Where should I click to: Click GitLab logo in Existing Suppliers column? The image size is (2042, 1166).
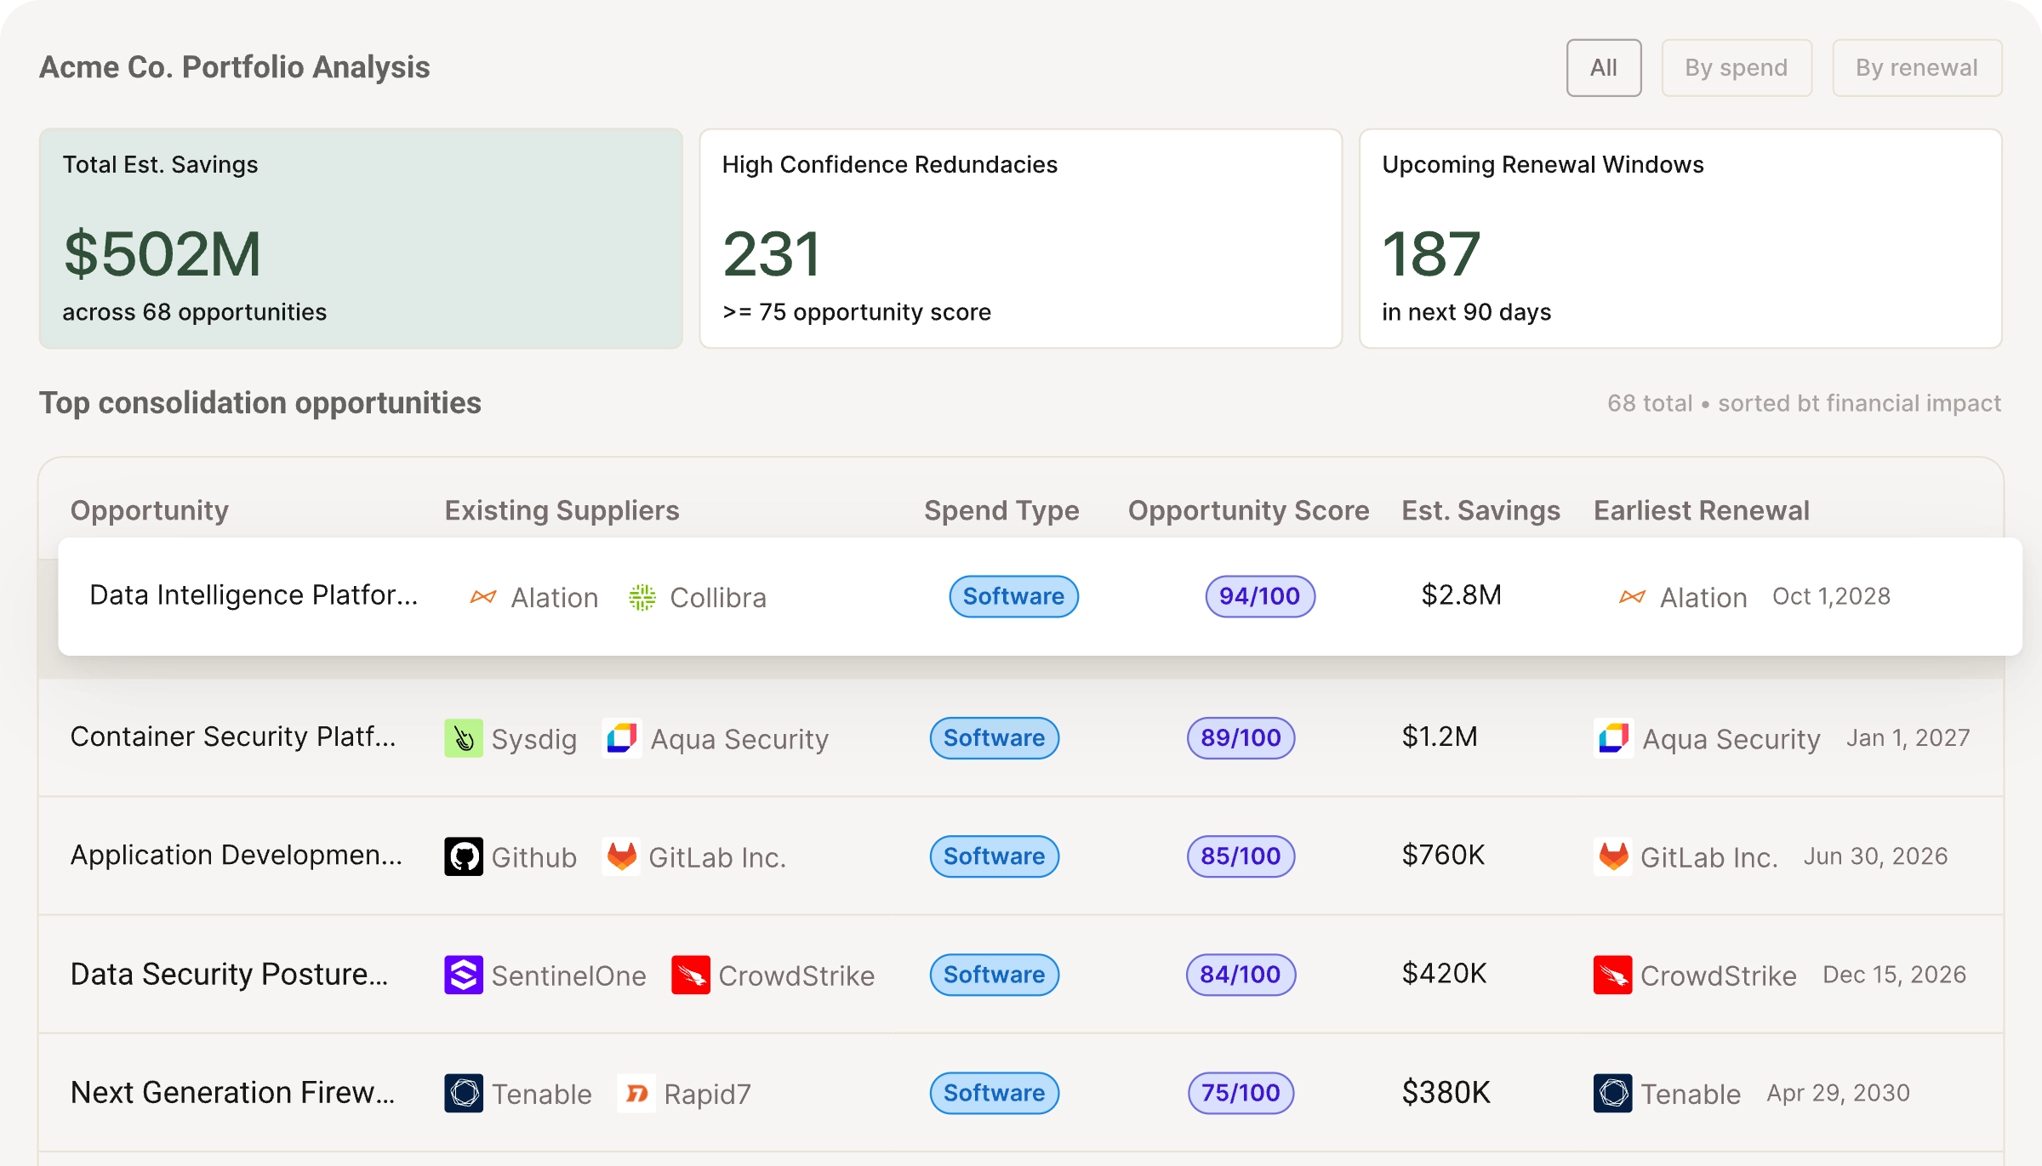pyautogui.click(x=622, y=856)
